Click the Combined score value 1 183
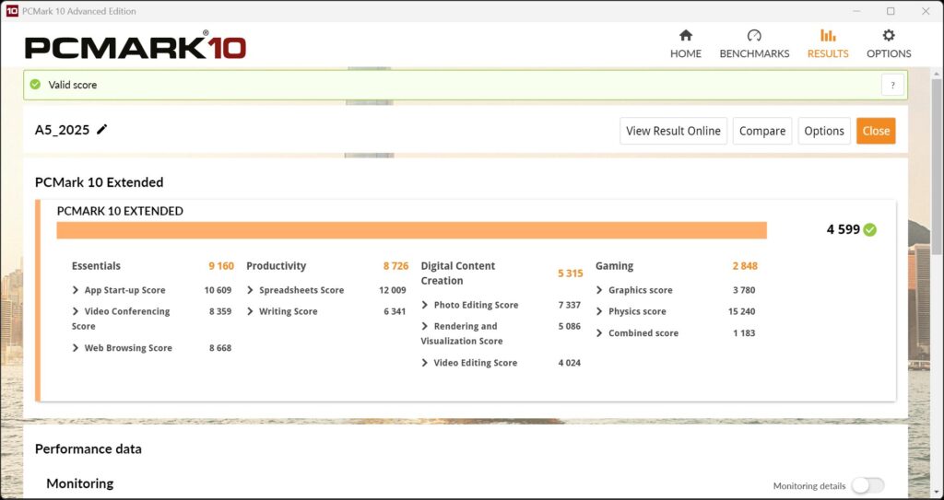Viewport: 944px width, 500px height. click(x=744, y=332)
